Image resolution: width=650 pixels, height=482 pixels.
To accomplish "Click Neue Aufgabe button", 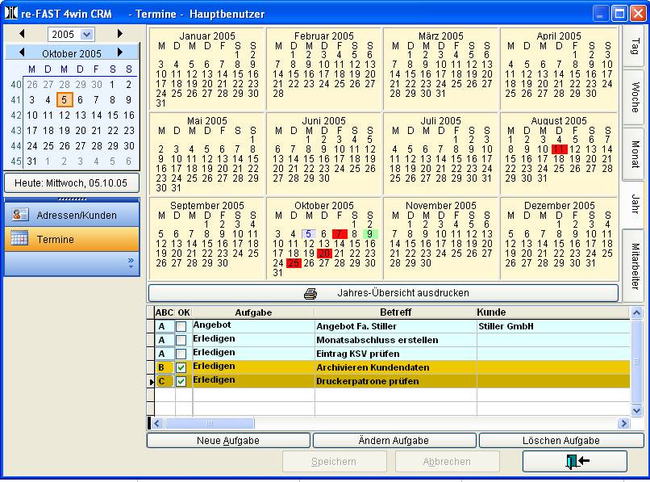I will coord(228,441).
